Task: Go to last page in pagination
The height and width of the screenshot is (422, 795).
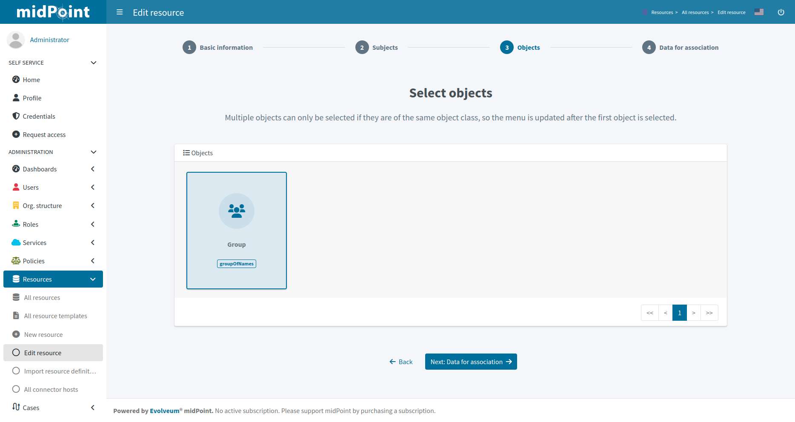Action: point(709,313)
